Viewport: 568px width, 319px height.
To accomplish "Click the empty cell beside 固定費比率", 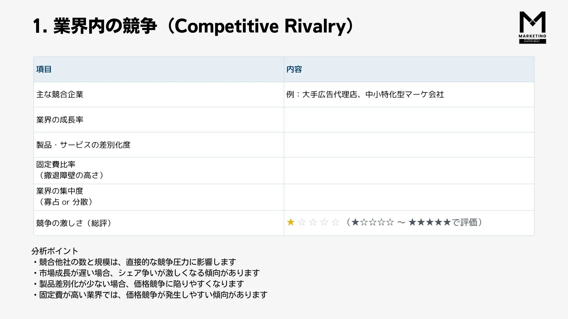I will tap(409, 170).
